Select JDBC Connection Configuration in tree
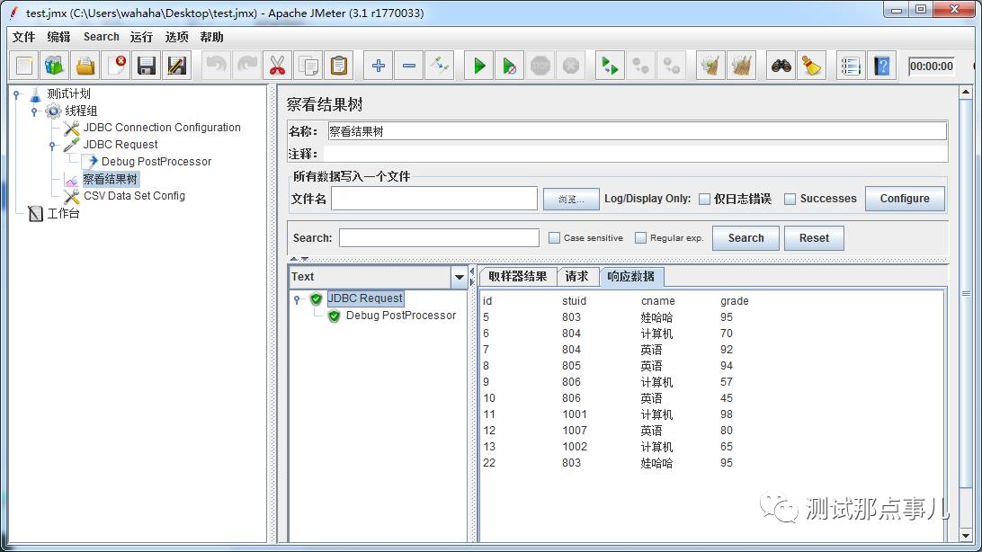The image size is (982, 552). click(162, 128)
